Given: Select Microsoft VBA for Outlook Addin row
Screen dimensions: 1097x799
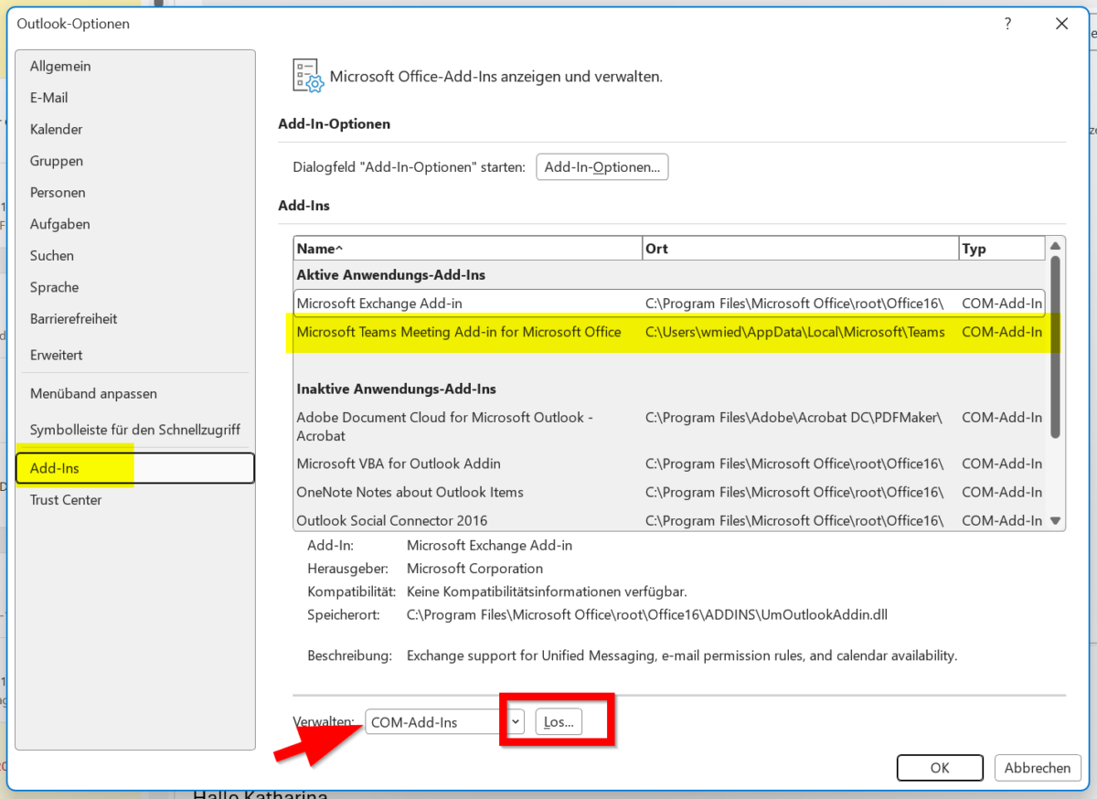Looking at the screenshot, I should pos(669,463).
